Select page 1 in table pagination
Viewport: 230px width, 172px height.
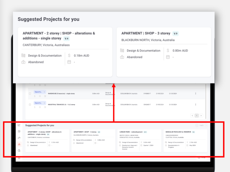click(x=197, y=116)
